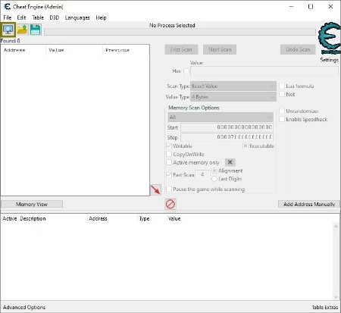The width and height of the screenshot is (341, 313).
Task: Click the First Scan button
Action: tap(181, 49)
